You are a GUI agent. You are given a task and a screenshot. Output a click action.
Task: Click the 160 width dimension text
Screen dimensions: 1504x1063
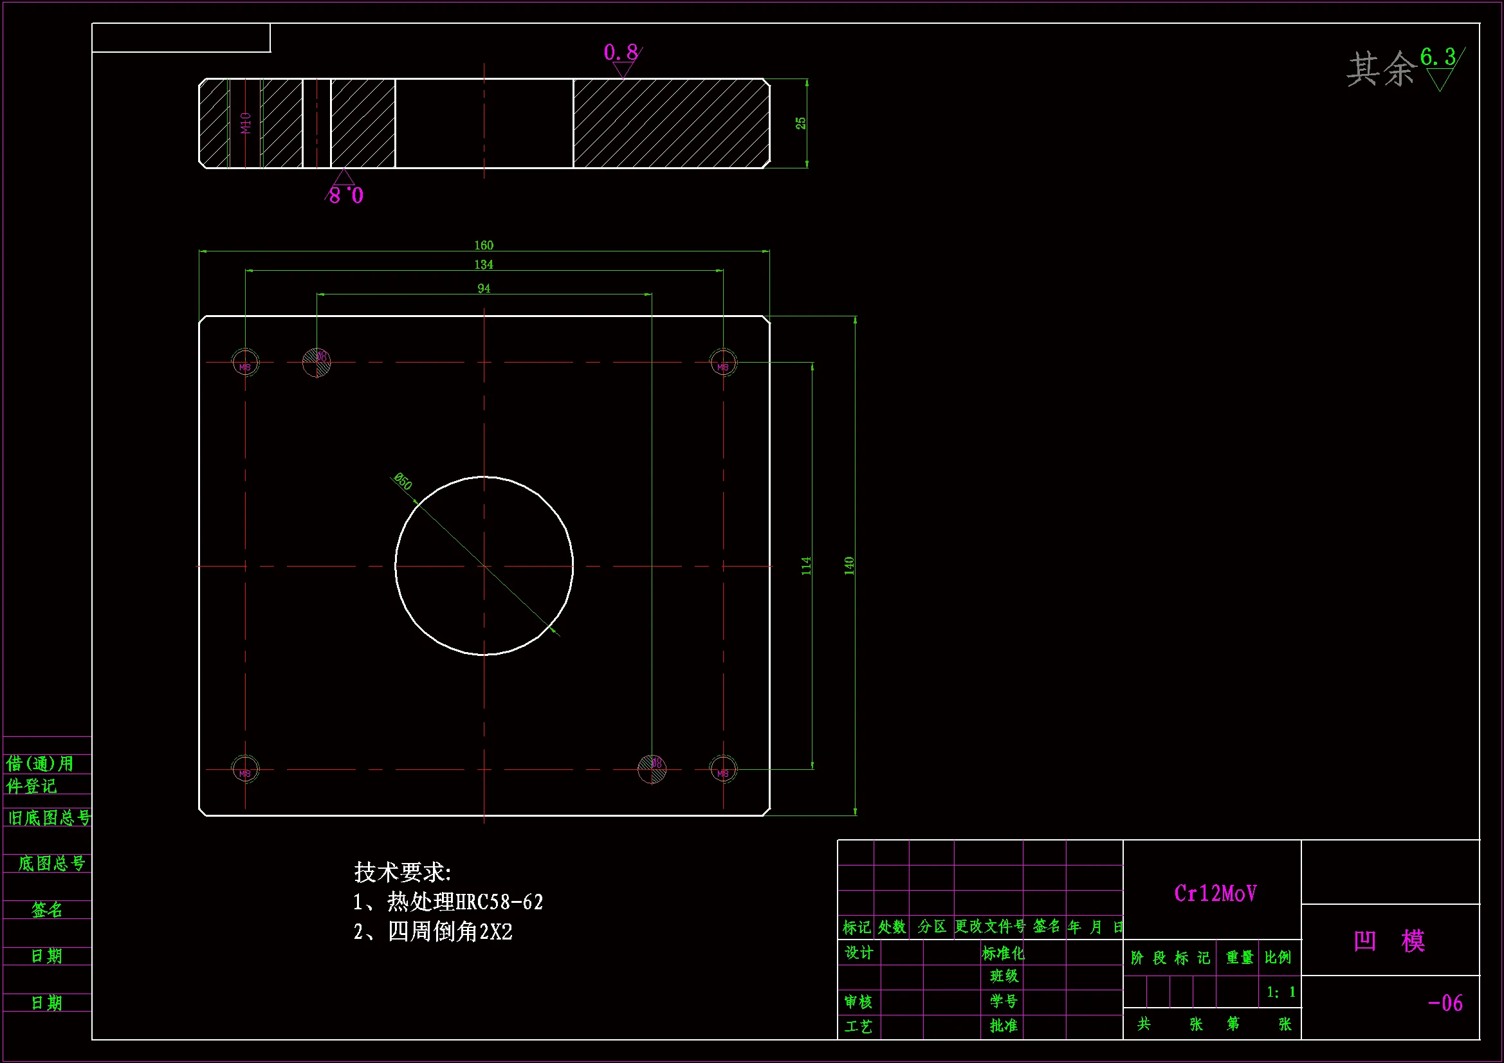pos(484,245)
